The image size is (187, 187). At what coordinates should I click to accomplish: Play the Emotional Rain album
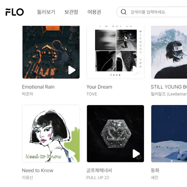click(x=72, y=70)
